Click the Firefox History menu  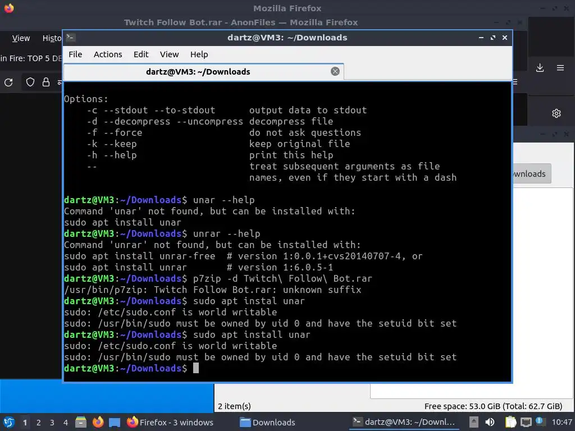coord(52,38)
